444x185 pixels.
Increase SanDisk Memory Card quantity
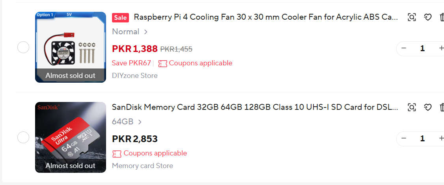click(x=441, y=139)
